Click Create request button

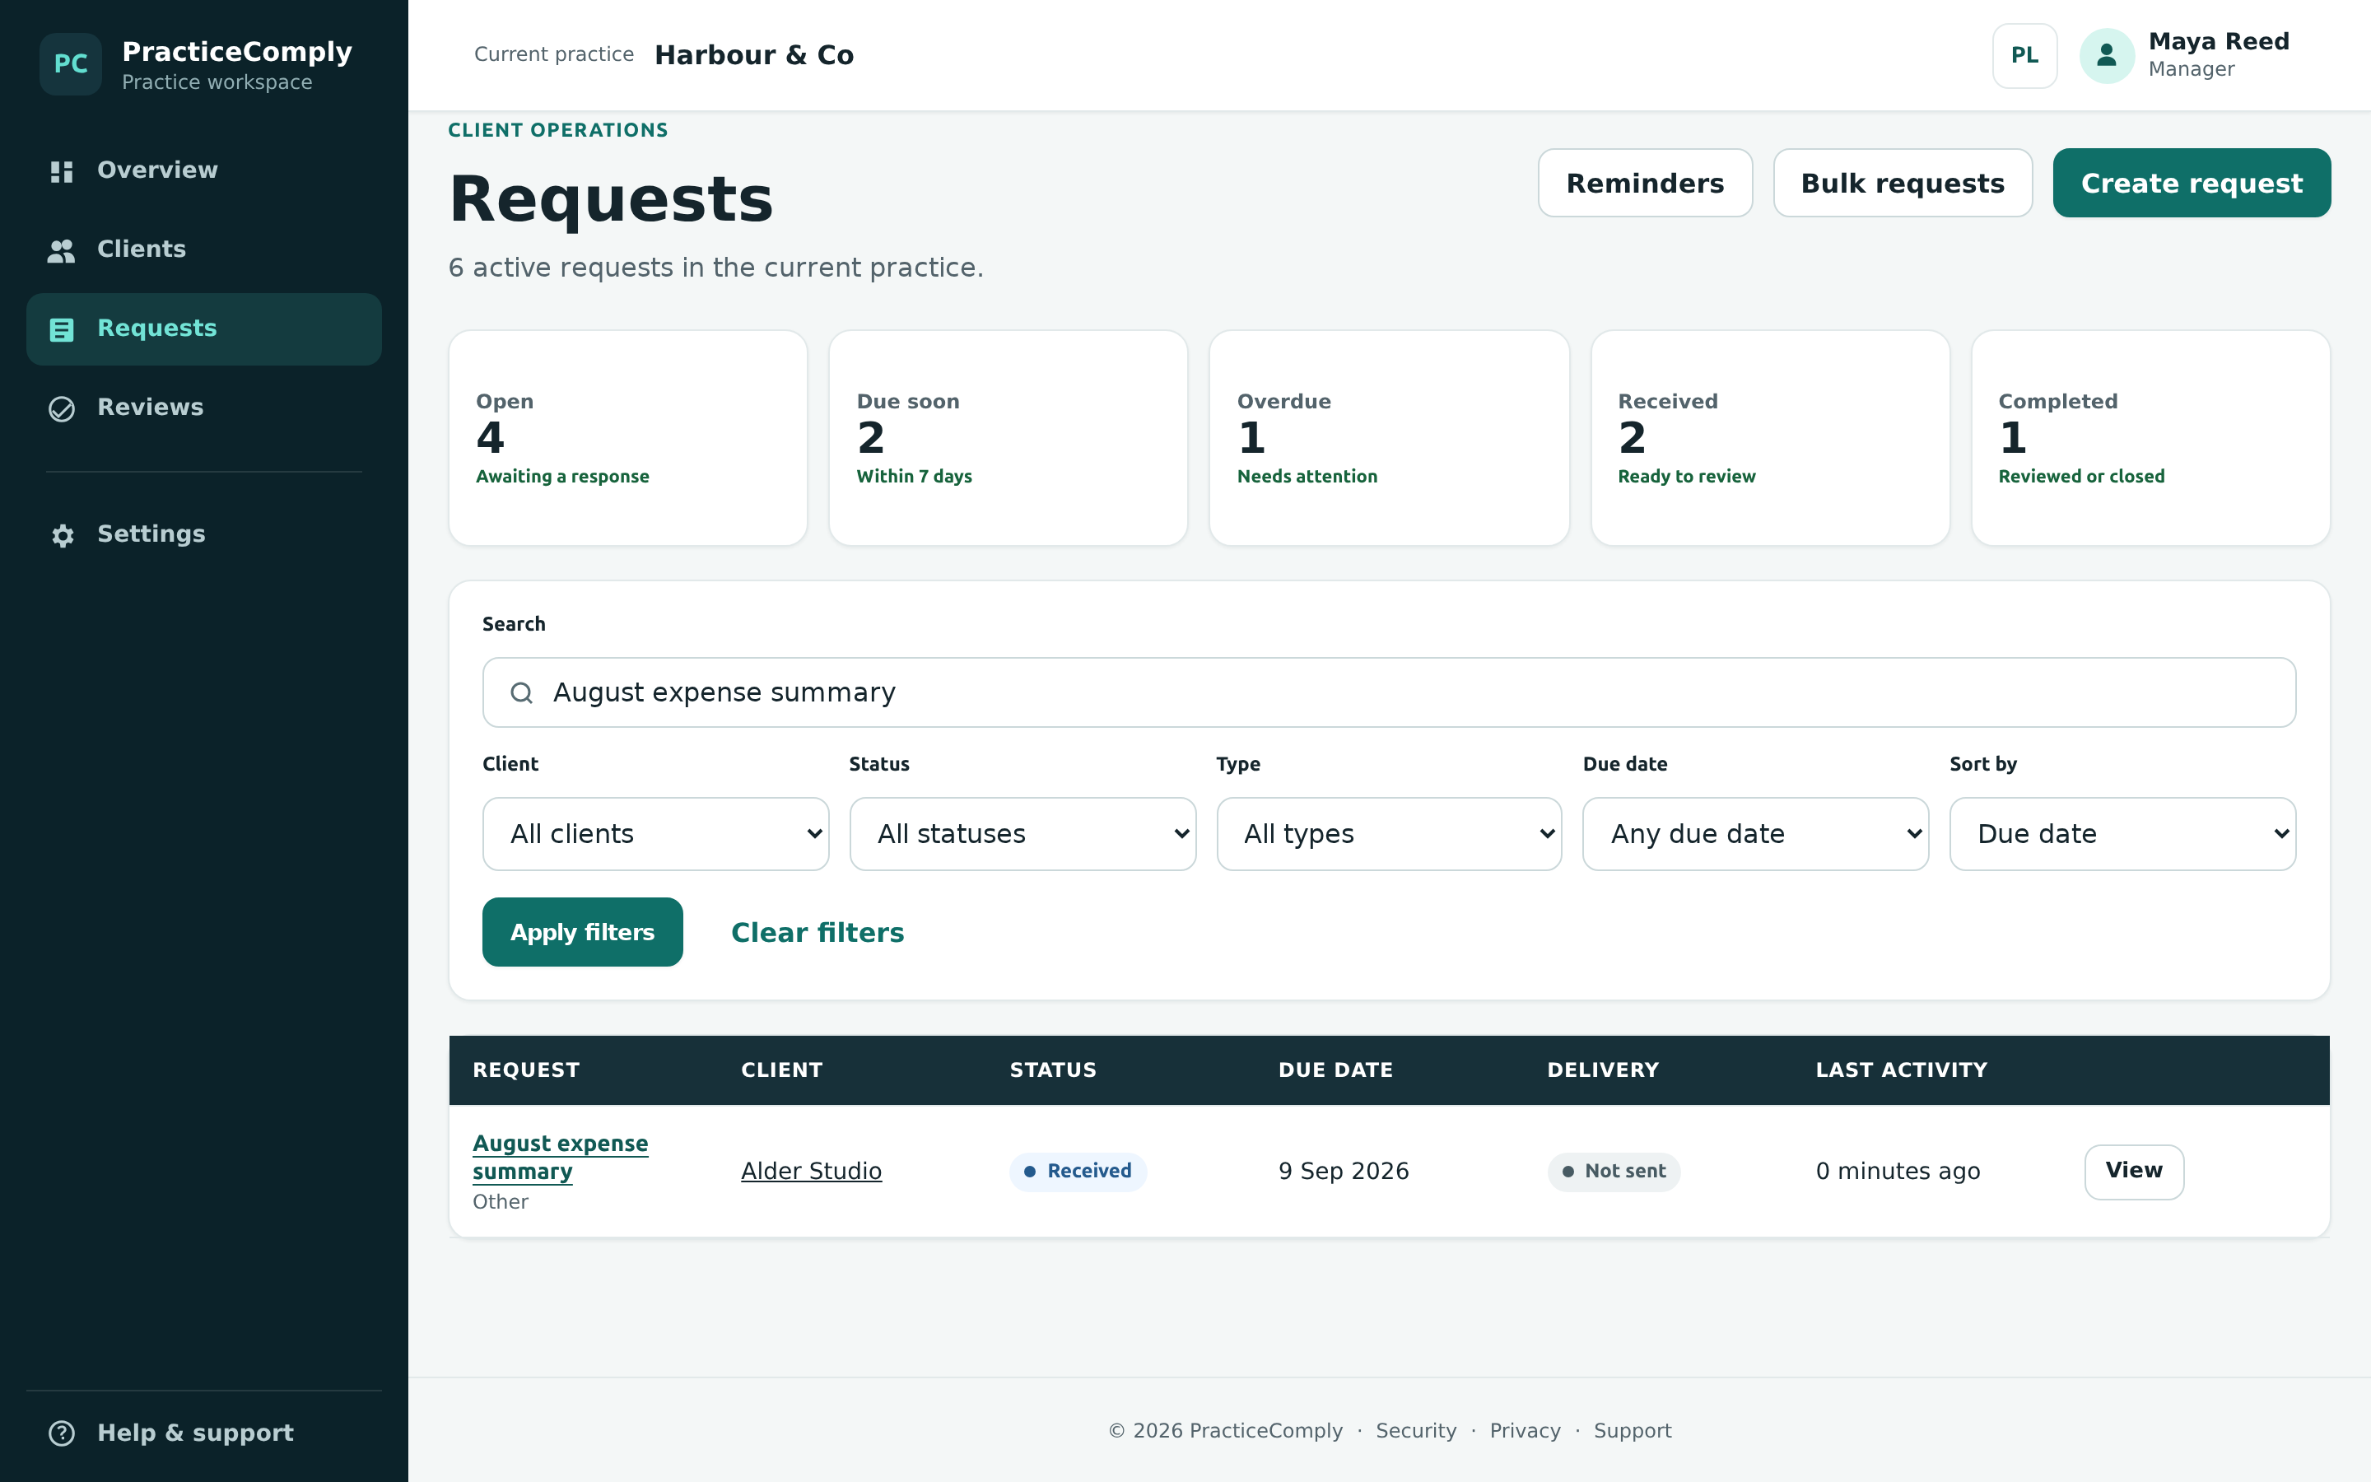[x=2192, y=184]
